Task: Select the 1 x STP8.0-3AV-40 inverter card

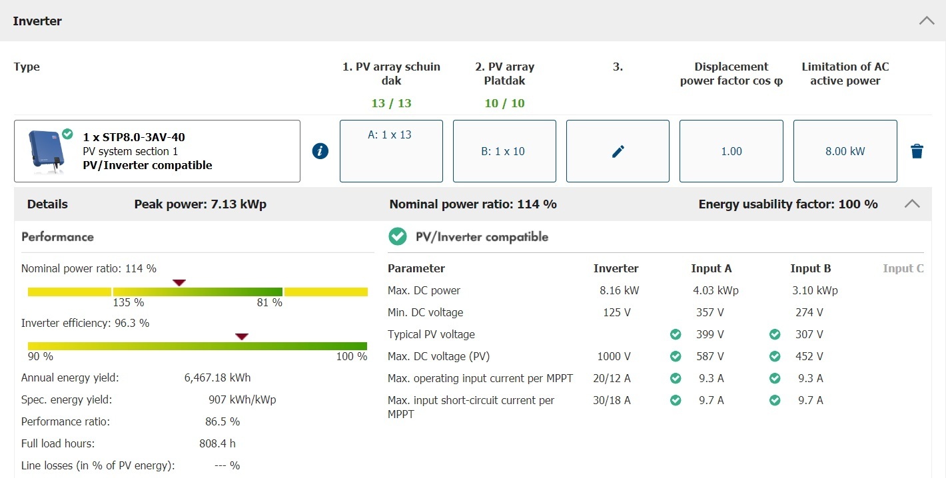Action: tap(157, 151)
